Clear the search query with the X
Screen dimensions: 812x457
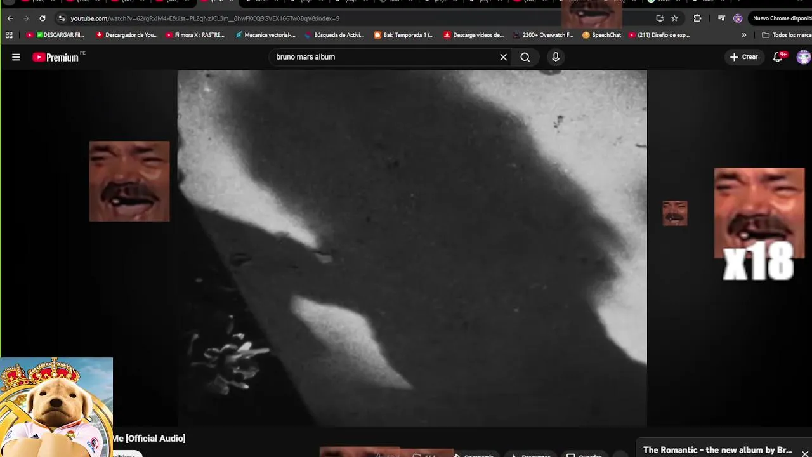[x=503, y=57]
